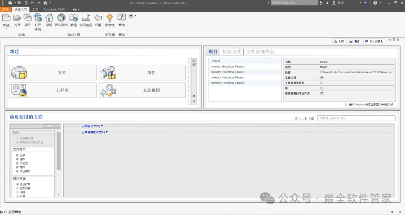Click the favorites star icon

[327, 3]
